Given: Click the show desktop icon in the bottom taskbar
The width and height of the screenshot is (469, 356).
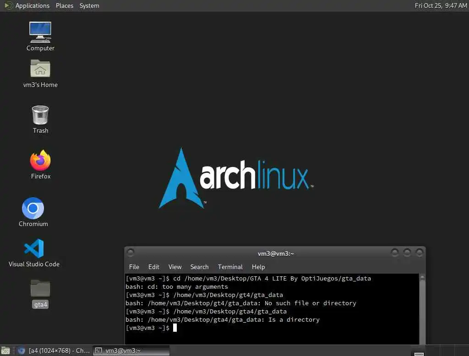Looking at the screenshot, I should [5, 351].
